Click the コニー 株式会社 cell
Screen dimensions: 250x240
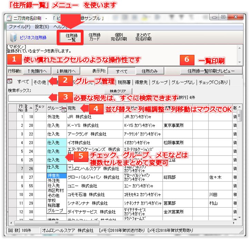pyautogui.click(x=95, y=186)
